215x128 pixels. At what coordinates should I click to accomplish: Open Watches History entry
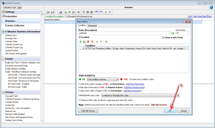[12, 102]
